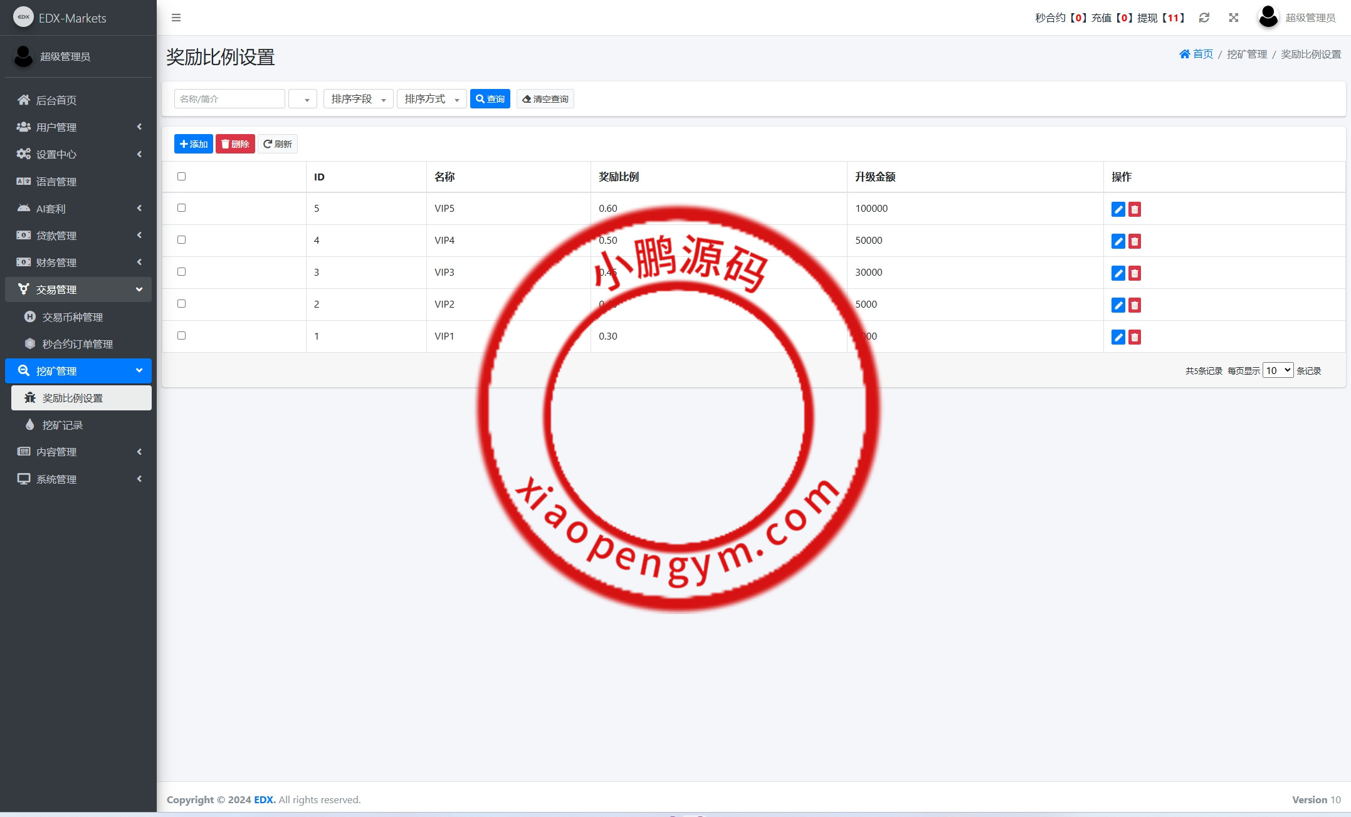
Task: Tick the checkbox for VIP2 row
Action: point(181,303)
